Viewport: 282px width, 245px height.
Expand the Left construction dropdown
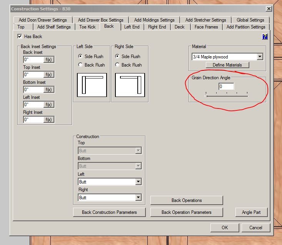138,182
